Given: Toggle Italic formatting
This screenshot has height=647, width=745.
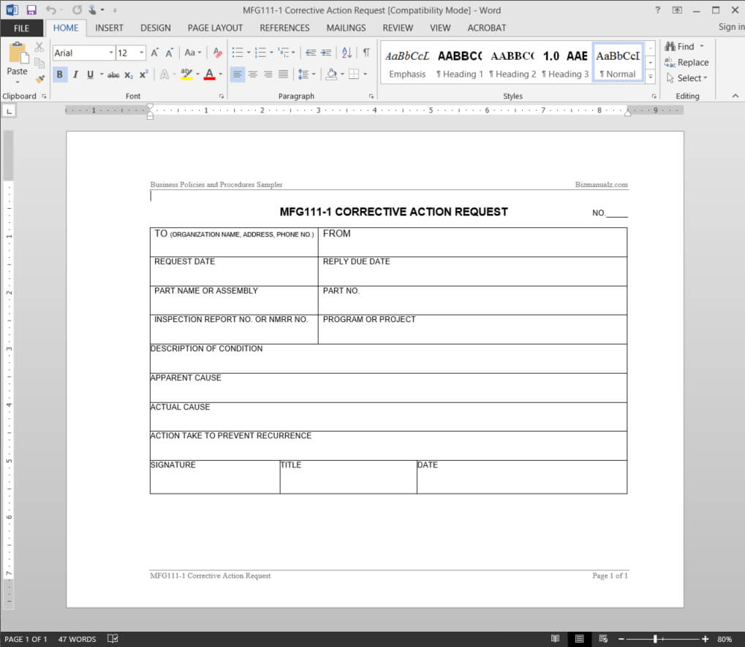Looking at the screenshot, I should click(x=75, y=74).
